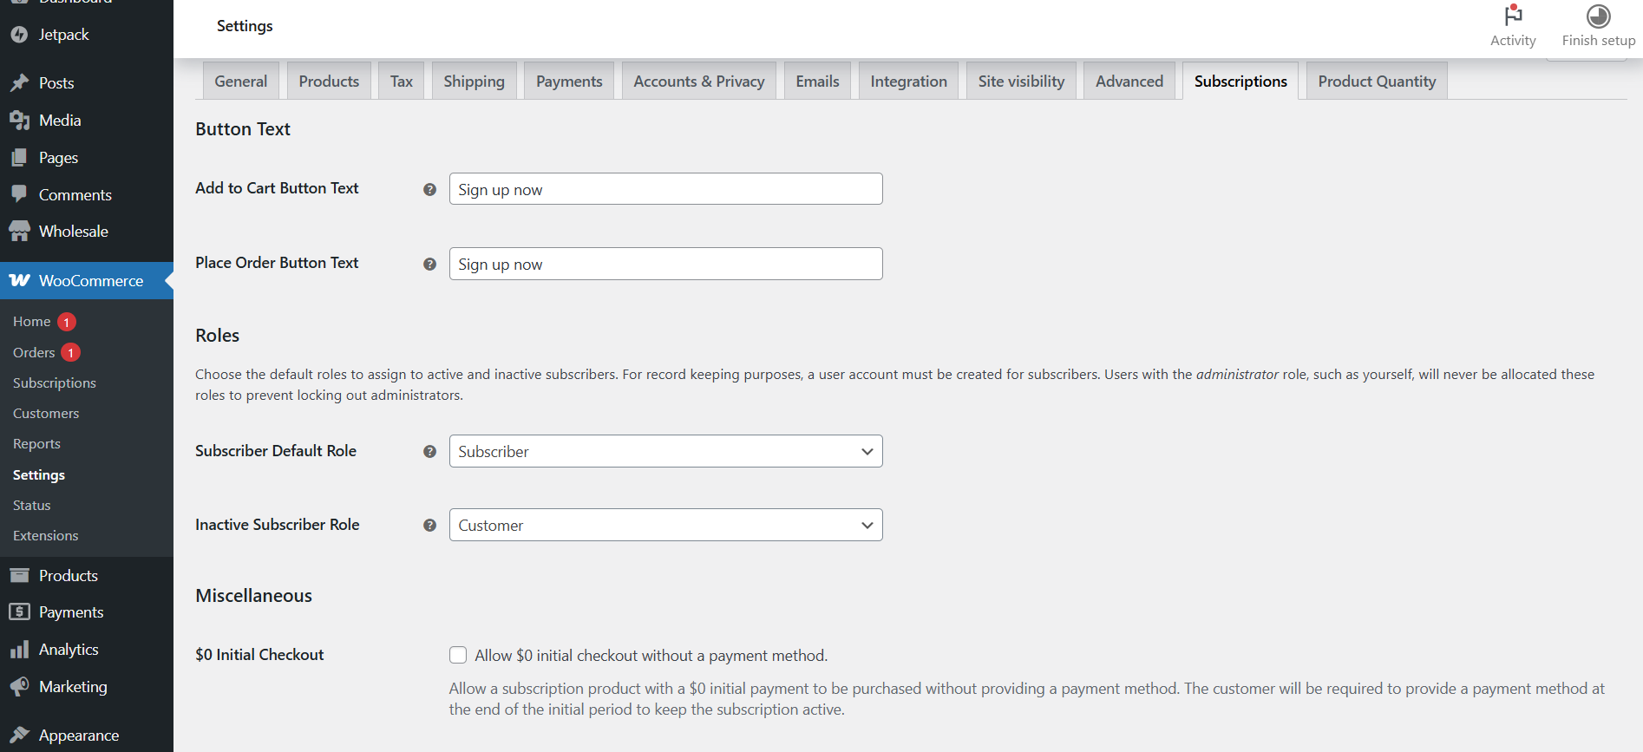Screen dimensions: 1643x752
Task: Click the Orders notification badge
Action: pos(69,352)
